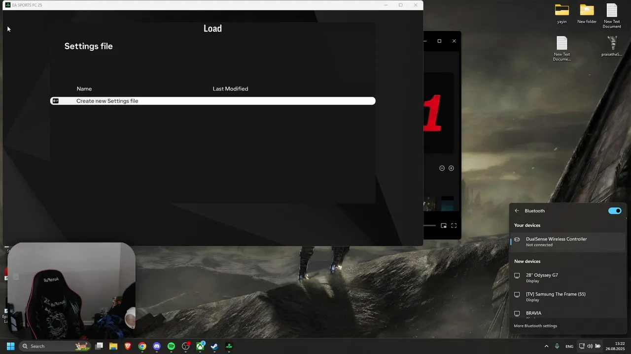
Task: Select the praisetheS... desktop icon
Action: tap(612, 47)
